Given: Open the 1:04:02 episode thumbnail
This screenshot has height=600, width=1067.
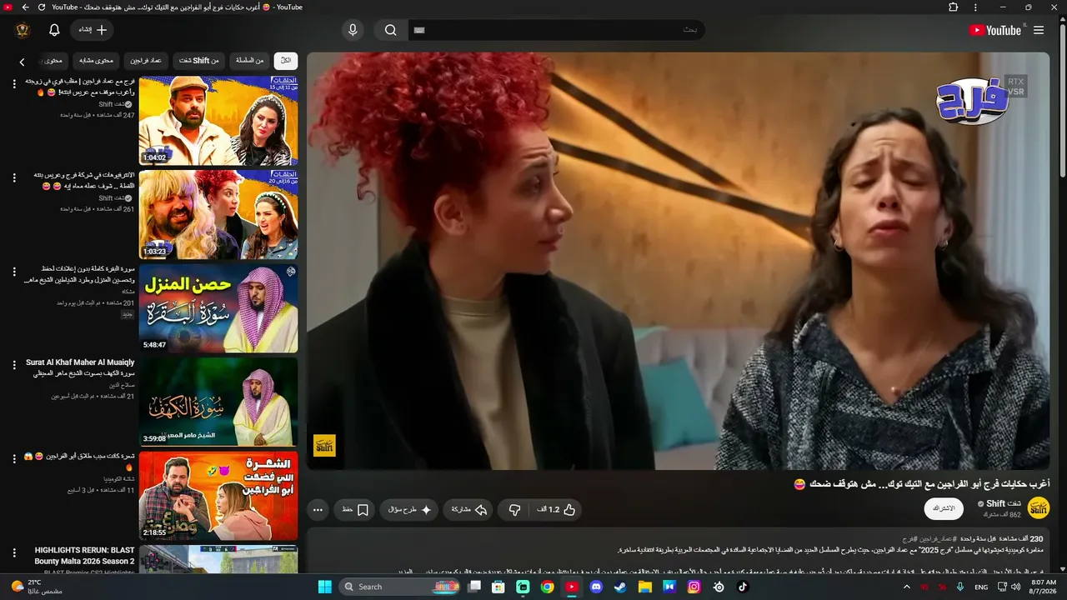Looking at the screenshot, I should [218, 121].
